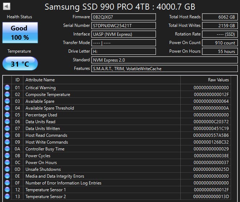
Task: Click Rotation Rate value ---- (SSD)
Action: coord(220,34)
